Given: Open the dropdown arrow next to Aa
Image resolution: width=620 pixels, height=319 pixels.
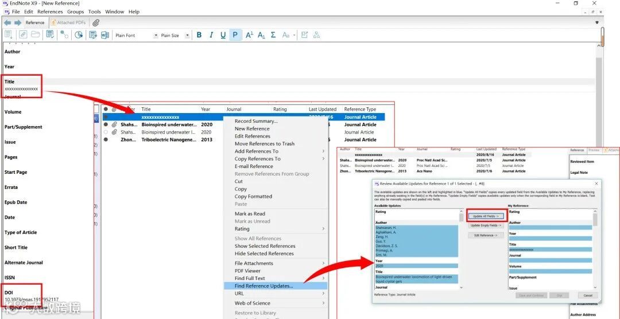Looking at the screenshot, I should tap(294, 36).
